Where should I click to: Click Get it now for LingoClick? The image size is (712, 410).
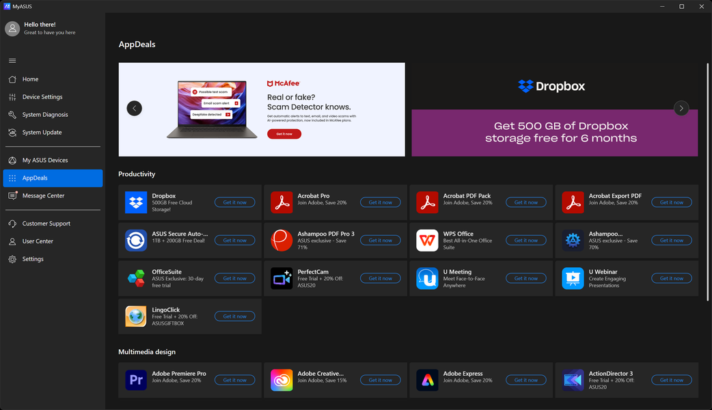point(235,316)
